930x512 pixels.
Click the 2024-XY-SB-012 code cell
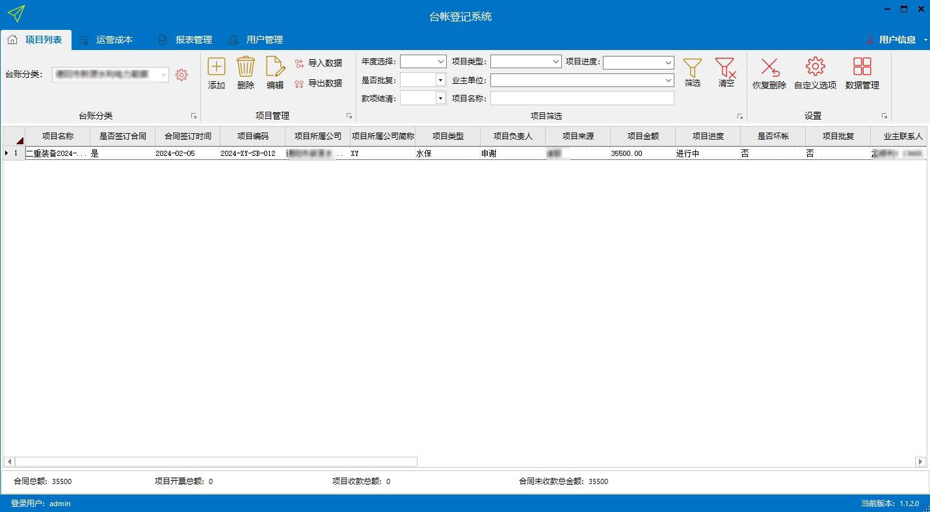(x=253, y=154)
